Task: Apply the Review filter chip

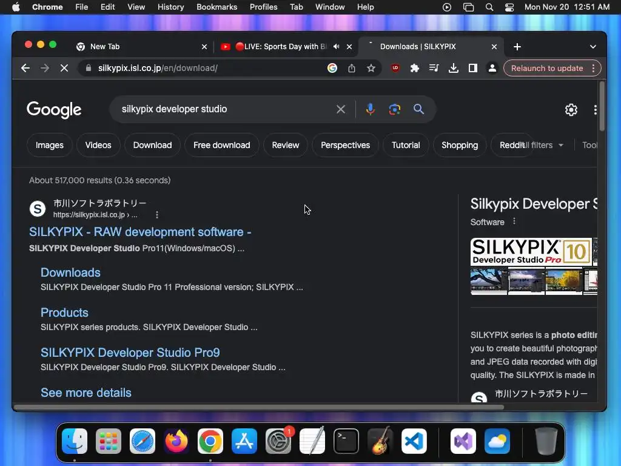Action: point(286,146)
